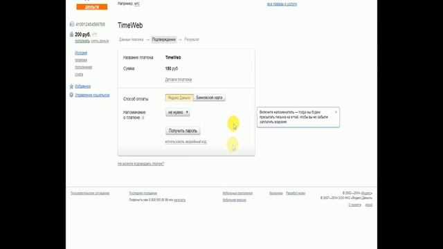Open the счета sidebar link

(x=79, y=75)
